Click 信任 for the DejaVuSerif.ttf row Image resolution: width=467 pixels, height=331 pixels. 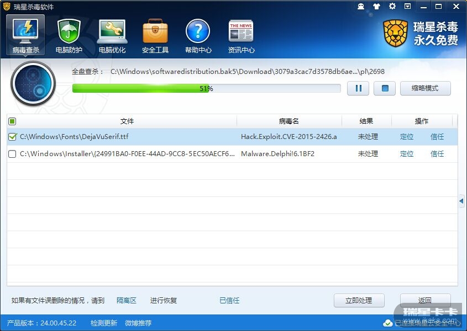[437, 137]
